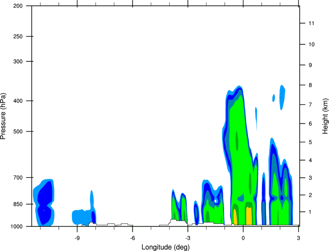329x251 pixels.
Task: Click the 1 km height label
Action: tap(310, 212)
